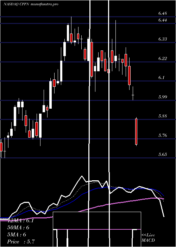Select the 6.22 price axis label

pyautogui.click(x=163, y=59)
